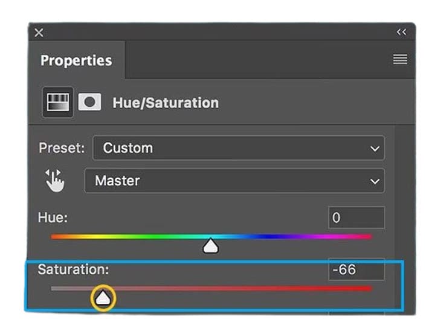This screenshot has height=331, width=432.
Task: Select the Hue/Saturation adjustment icon
Action: coord(58,102)
